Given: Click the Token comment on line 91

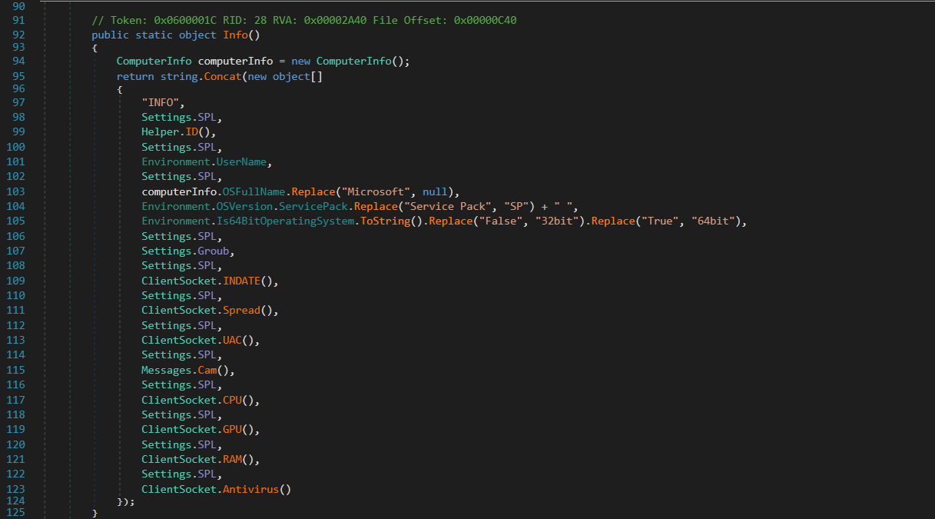Looking at the screenshot, I should 304,21.
